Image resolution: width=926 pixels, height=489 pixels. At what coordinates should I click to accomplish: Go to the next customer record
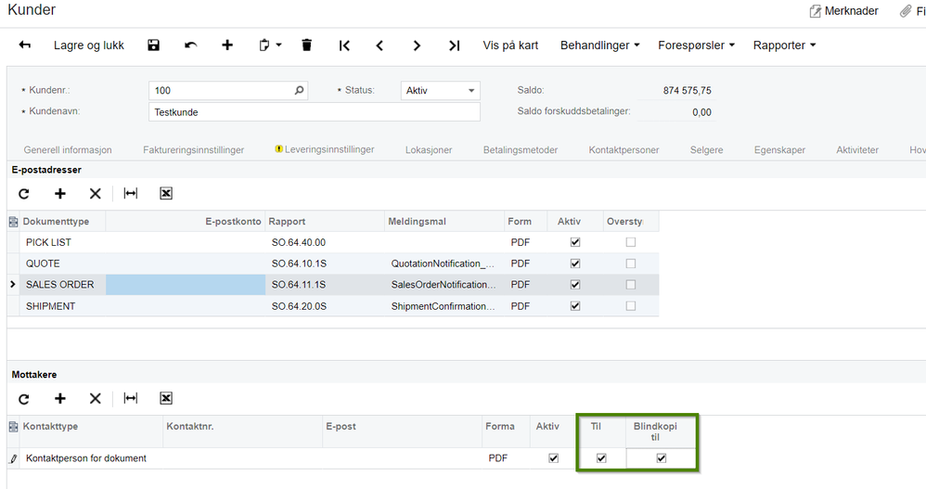(x=417, y=45)
